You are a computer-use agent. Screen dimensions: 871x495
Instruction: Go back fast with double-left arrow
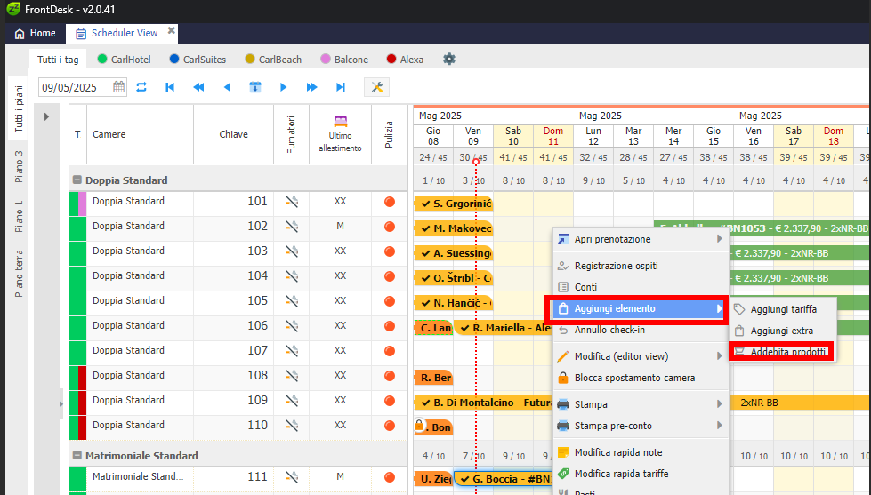(198, 87)
